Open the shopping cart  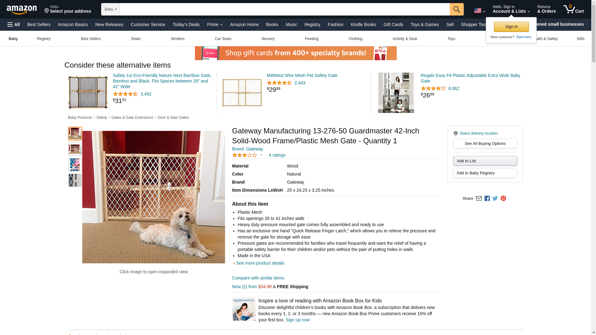[573, 9]
